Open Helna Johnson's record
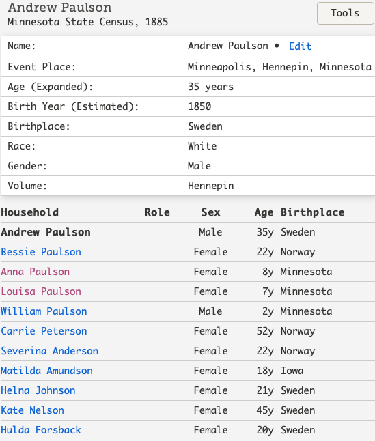 [x=38, y=390]
